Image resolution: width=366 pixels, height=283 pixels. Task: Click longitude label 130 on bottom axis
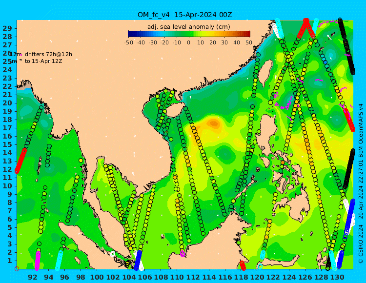point(337,277)
